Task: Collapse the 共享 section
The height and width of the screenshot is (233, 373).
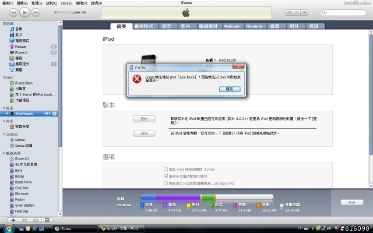Action: tap(4, 121)
